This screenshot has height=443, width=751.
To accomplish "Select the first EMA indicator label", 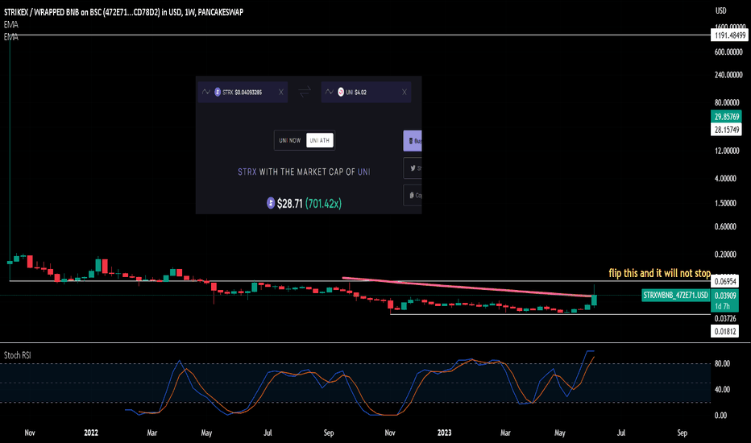I will tap(11, 24).
